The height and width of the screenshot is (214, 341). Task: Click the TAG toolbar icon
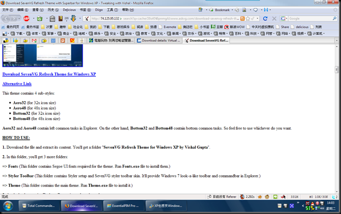(x=52, y=19)
